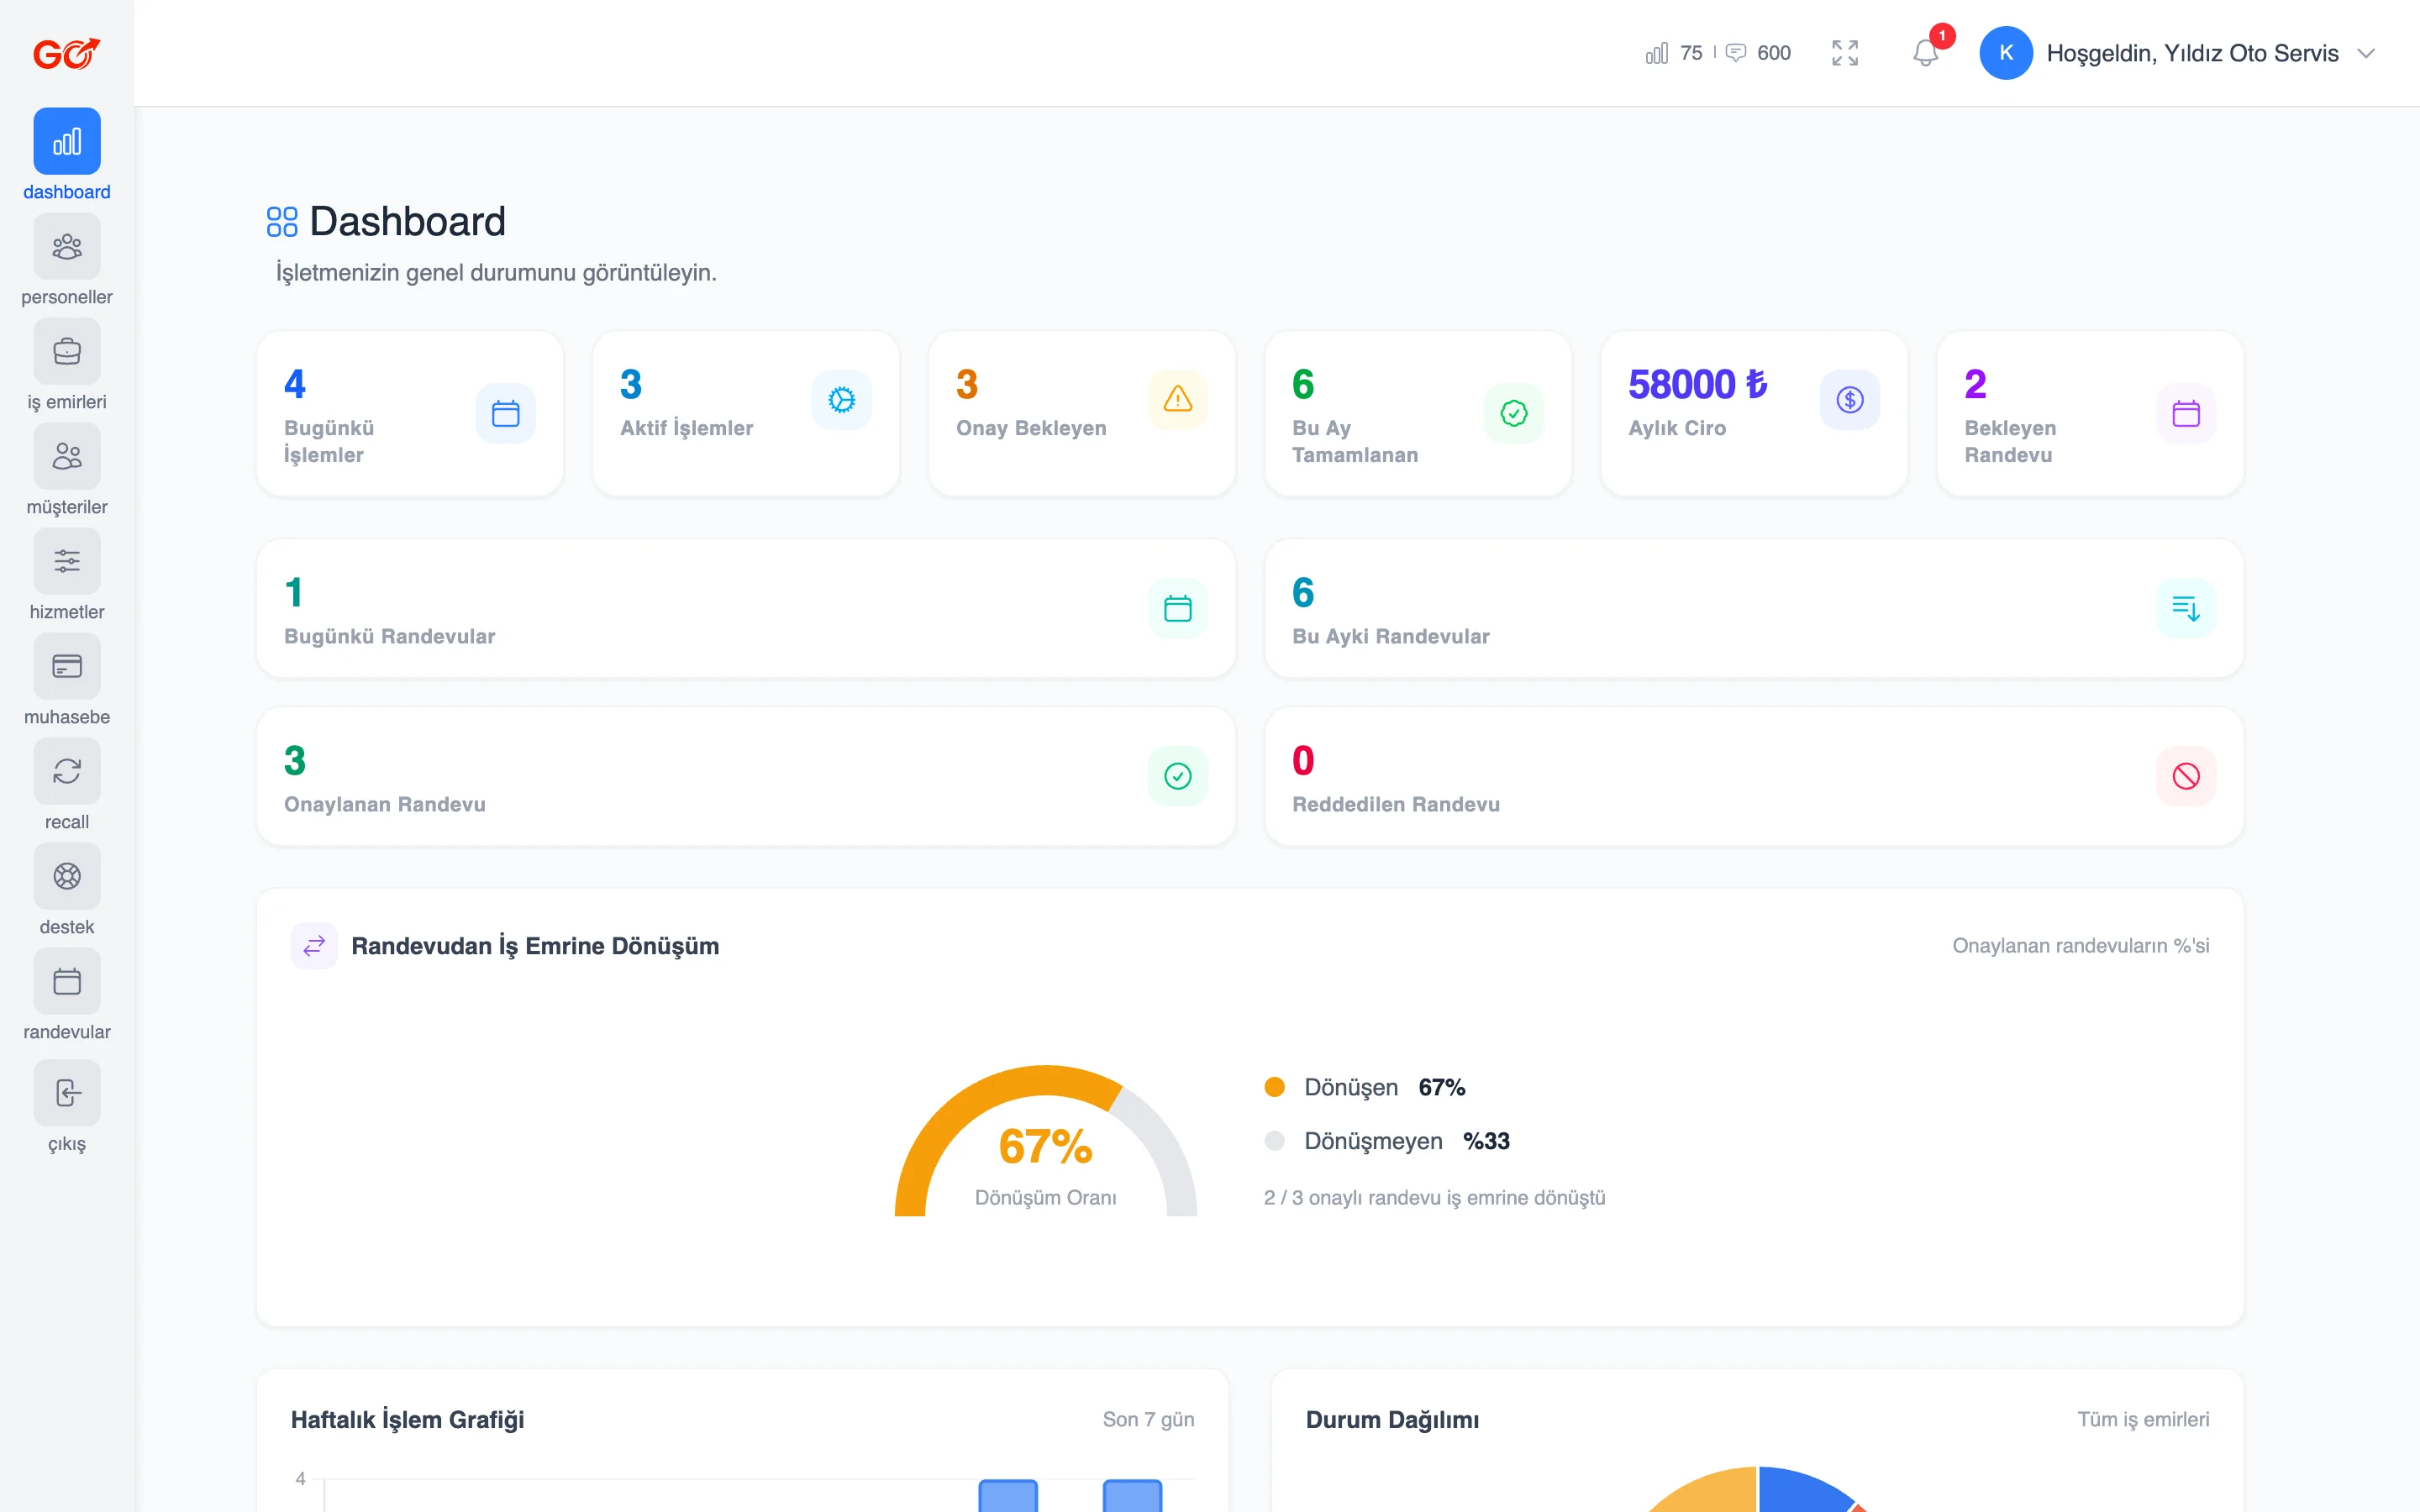This screenshot has width=2420, height=1512.
Task: Select the hizmetler menu label
Action: 67,612
